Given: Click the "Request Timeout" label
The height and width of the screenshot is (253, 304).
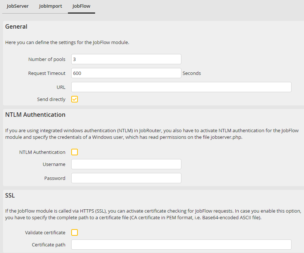Looking at the screenshot, I should [47, 73].
